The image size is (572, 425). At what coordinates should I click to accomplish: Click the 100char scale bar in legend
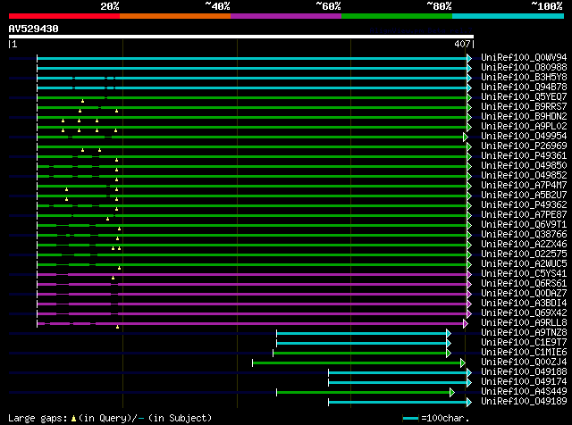pos(411,419)
